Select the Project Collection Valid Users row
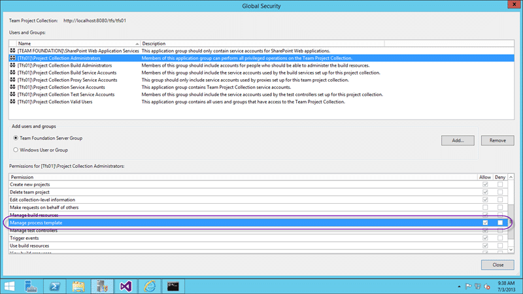The width and height of the screenshot is (523, 294). point(261,102)
